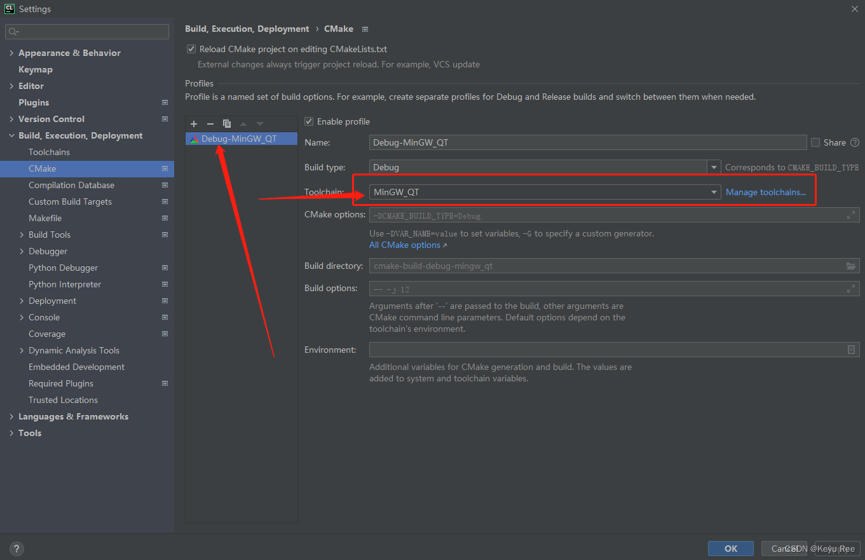This screenshot has height=560, width=865.
Task: Expand Debugger node
Action: tap(22, 251)
